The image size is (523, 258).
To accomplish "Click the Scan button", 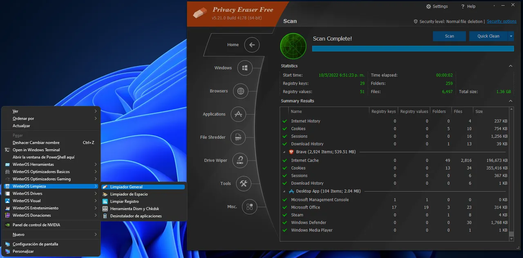I will [449, 36].
